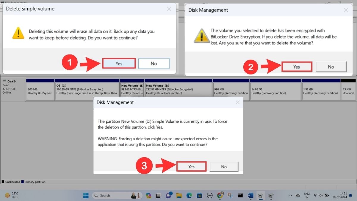The height and width of the screenshot is (201, 357).
Task: Open Windows Terminal from the taskbar
Action: coord(240,195)
